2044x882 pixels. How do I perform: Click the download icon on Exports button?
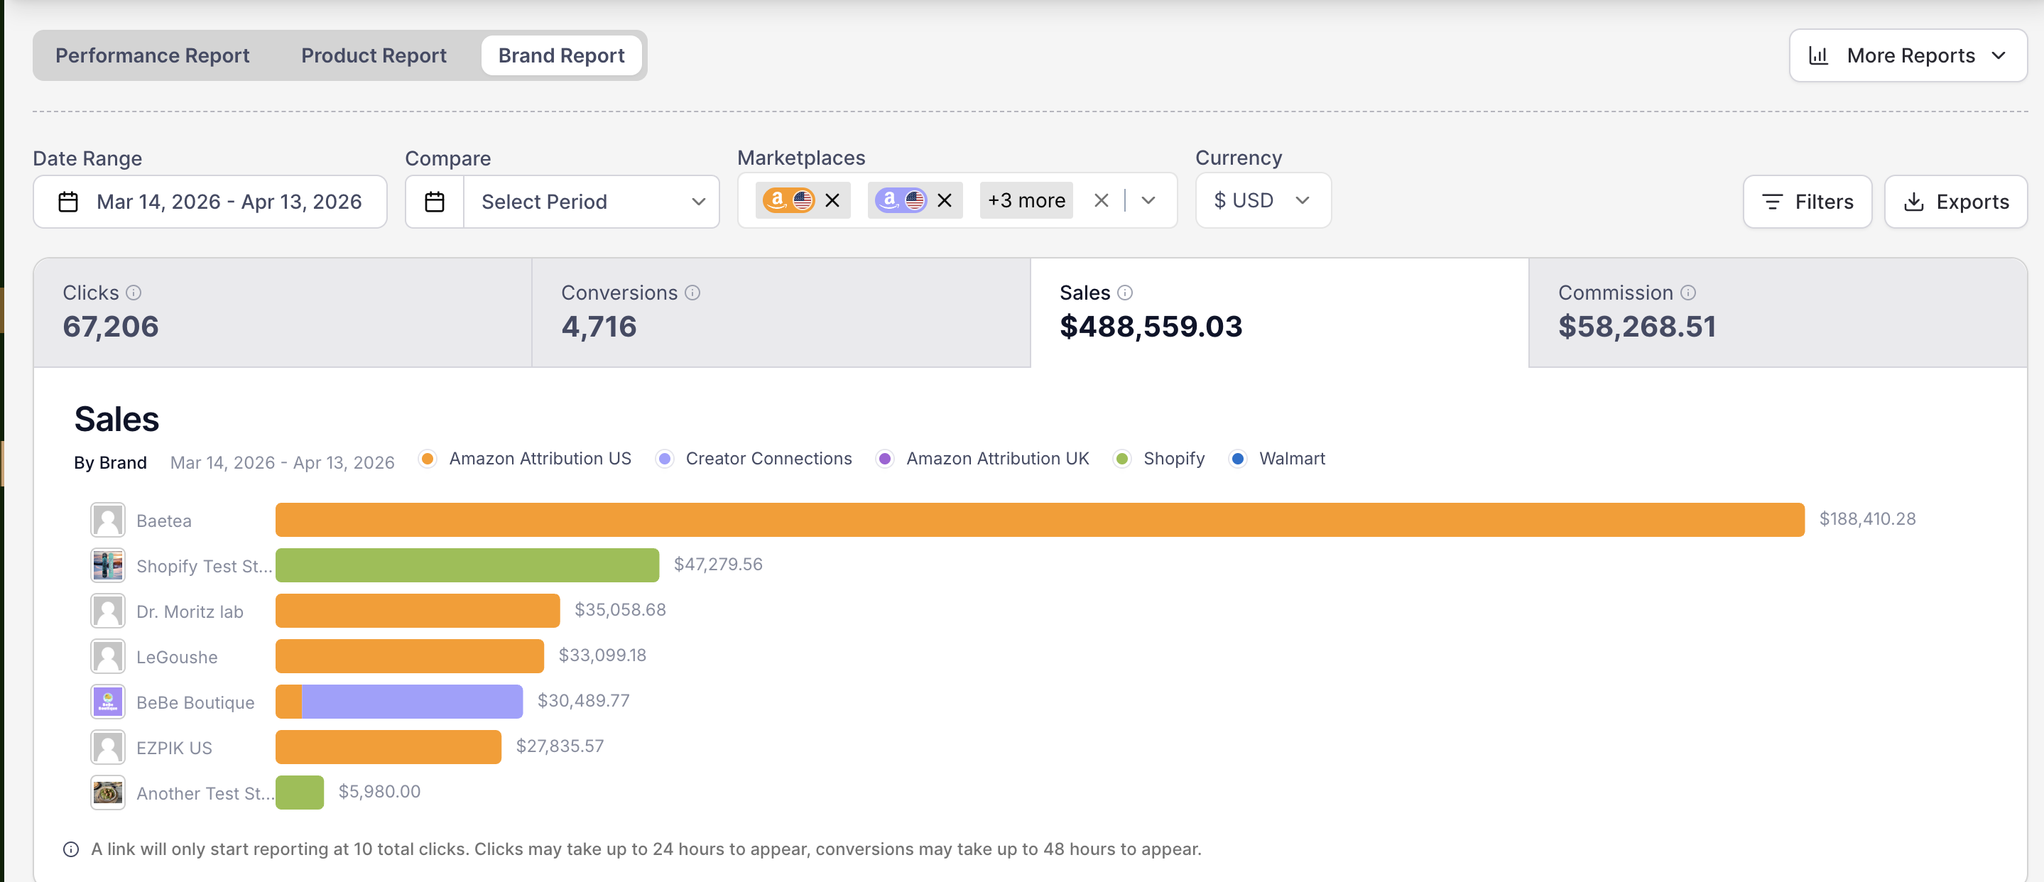pos(1913,202)
